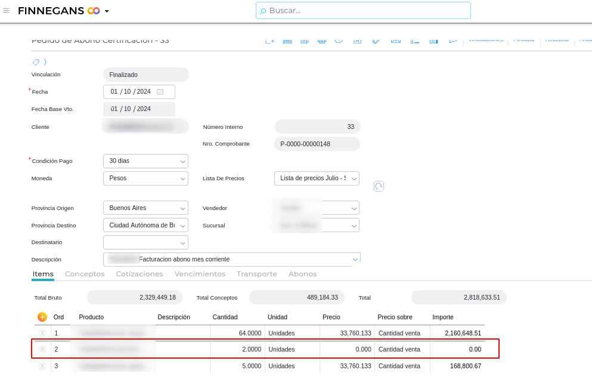Switch to the Conceptos tab
Image resolution: width=592 pixels, height=376 pixels.
[x=85, y=274]
